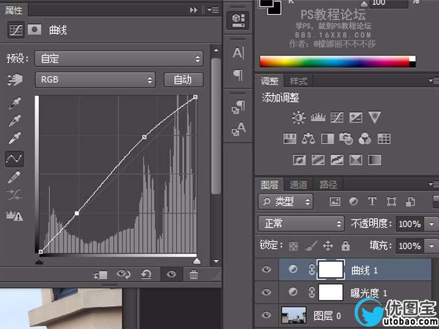Select the mask icon in Properties panel
Screen dimensions: 439x329
click(x=34, y=29)
